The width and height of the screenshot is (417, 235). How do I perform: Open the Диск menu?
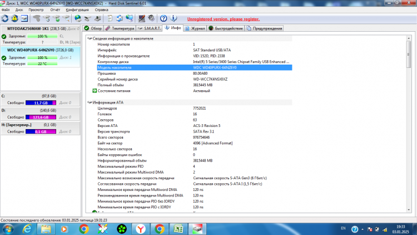point(19,10)
